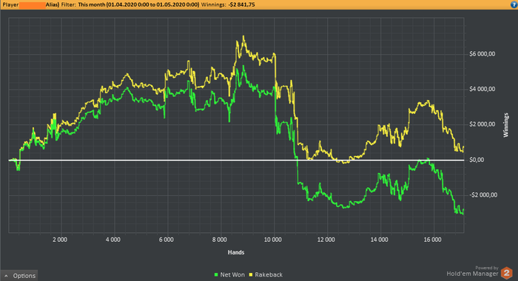Click the green Net Won color swatch
The width and height of the screenshot is (518, 281).
[x=216, y=275]
